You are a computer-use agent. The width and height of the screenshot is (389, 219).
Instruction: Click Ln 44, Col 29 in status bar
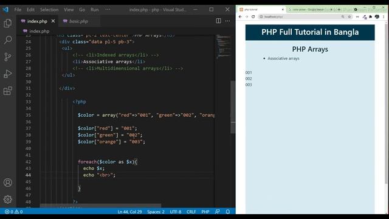coord(129,212)
